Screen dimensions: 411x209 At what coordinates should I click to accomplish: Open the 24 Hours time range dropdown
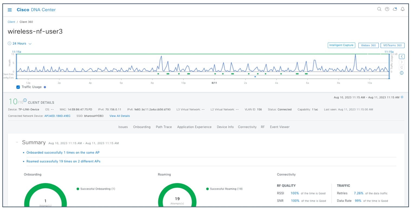(22, 43)
